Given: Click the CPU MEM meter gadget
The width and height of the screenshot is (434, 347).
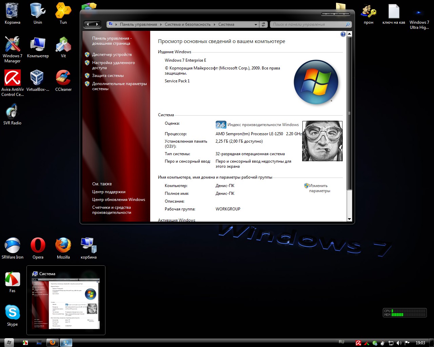Looking at the screenshot, I should 405,313.
